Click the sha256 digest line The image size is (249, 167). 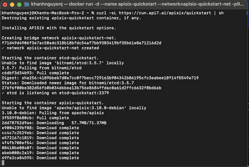[x=100, y=78]
